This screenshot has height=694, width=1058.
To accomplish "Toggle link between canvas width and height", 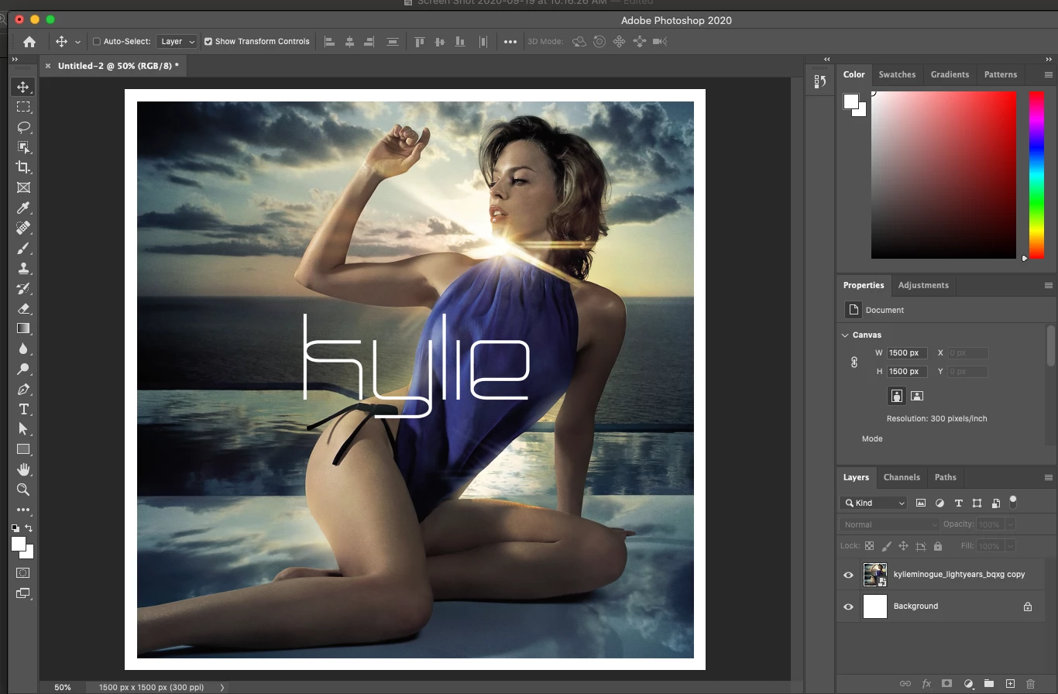I will [854, 362].
